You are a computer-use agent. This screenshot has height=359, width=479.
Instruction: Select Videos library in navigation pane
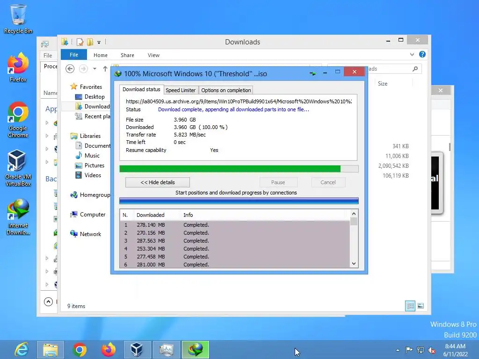click(x=88, y=175)
